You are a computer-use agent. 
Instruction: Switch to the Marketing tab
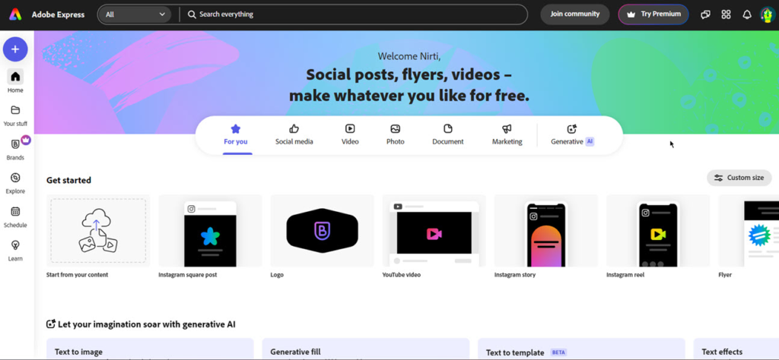tap(507, 135)
